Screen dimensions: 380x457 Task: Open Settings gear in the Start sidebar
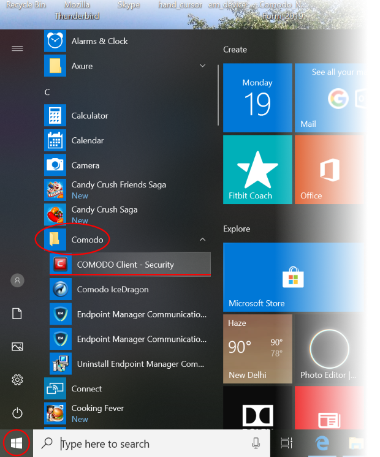tap(17, 380)
